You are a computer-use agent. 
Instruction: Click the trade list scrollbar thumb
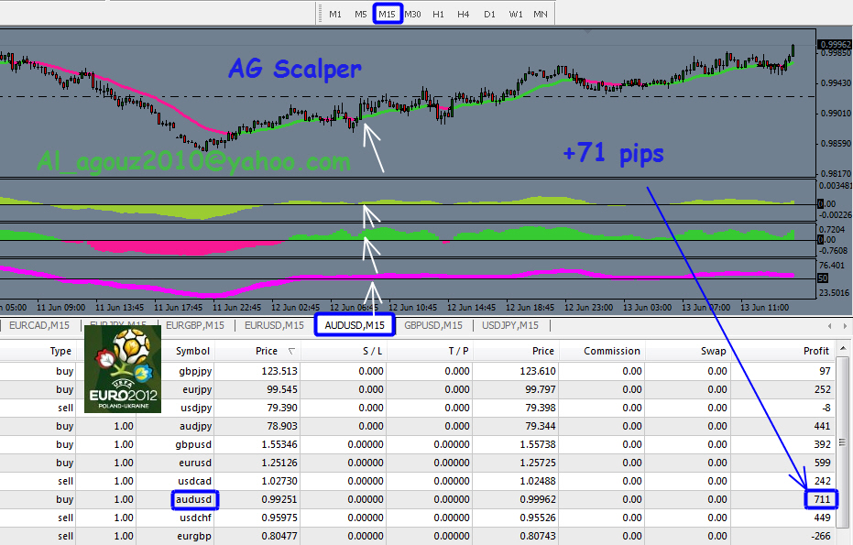click(843, 442)
